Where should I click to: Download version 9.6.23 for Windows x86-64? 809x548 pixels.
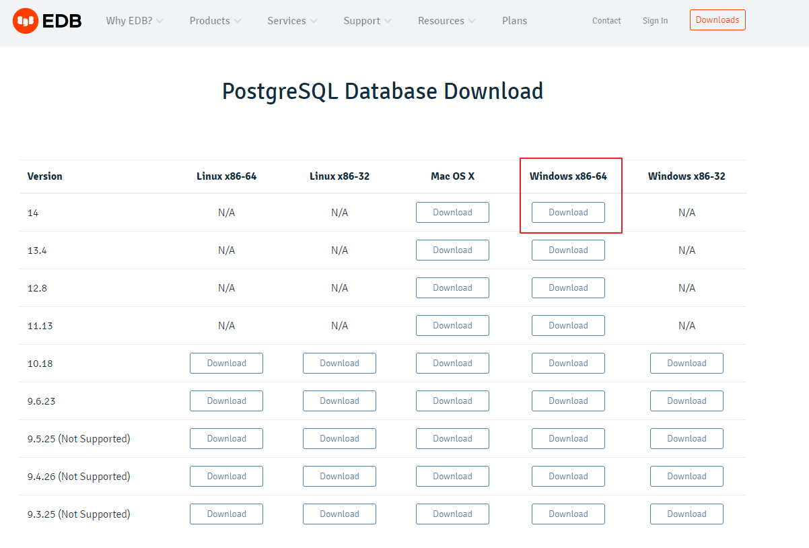tap(568, 401)
